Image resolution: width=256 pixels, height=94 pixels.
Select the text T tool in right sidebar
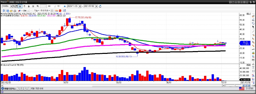pyautogui.click(x=253, y=57)
